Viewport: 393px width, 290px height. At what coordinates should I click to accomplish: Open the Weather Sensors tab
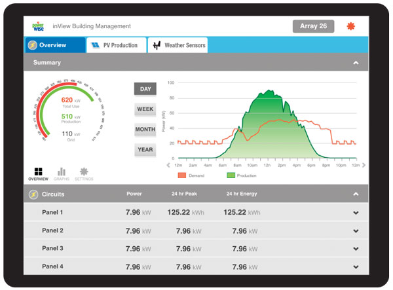[178, 45]
